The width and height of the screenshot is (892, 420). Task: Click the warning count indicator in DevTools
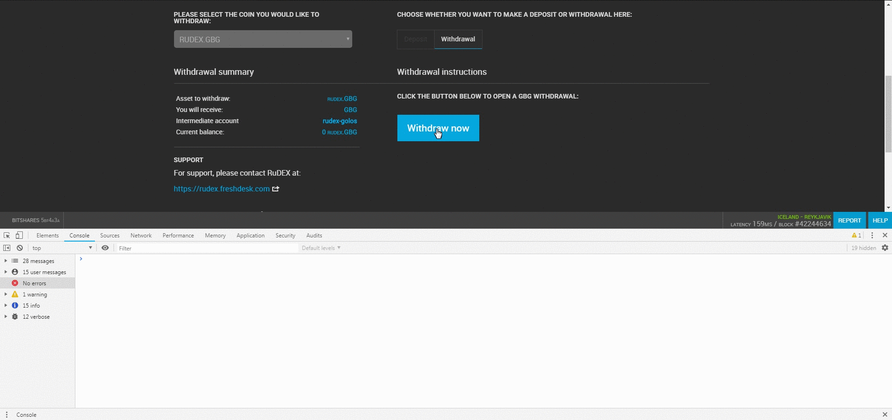[856, 236]
